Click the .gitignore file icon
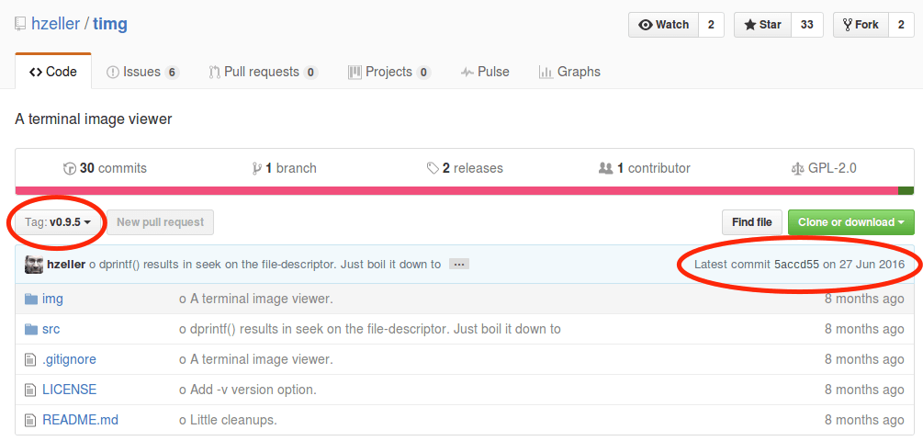This screenshot has width=923, height=441. pyautogui.click(x=31, y=359)
